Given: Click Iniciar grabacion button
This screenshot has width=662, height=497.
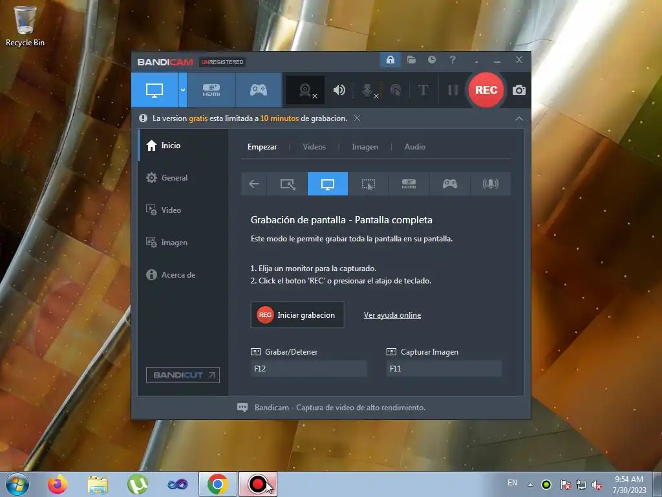Looking at the screenshot, I should pos(297,315).
